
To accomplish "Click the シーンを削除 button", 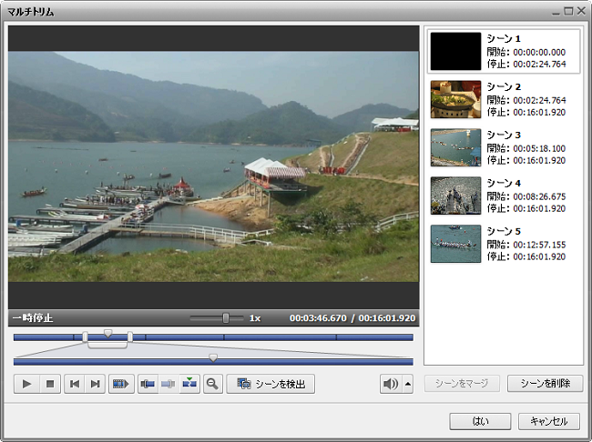I will [546, 384].
